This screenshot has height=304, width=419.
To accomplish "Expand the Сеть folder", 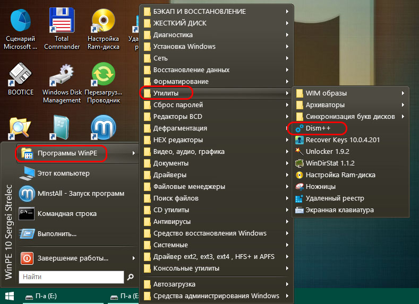I will coord(216,58).
